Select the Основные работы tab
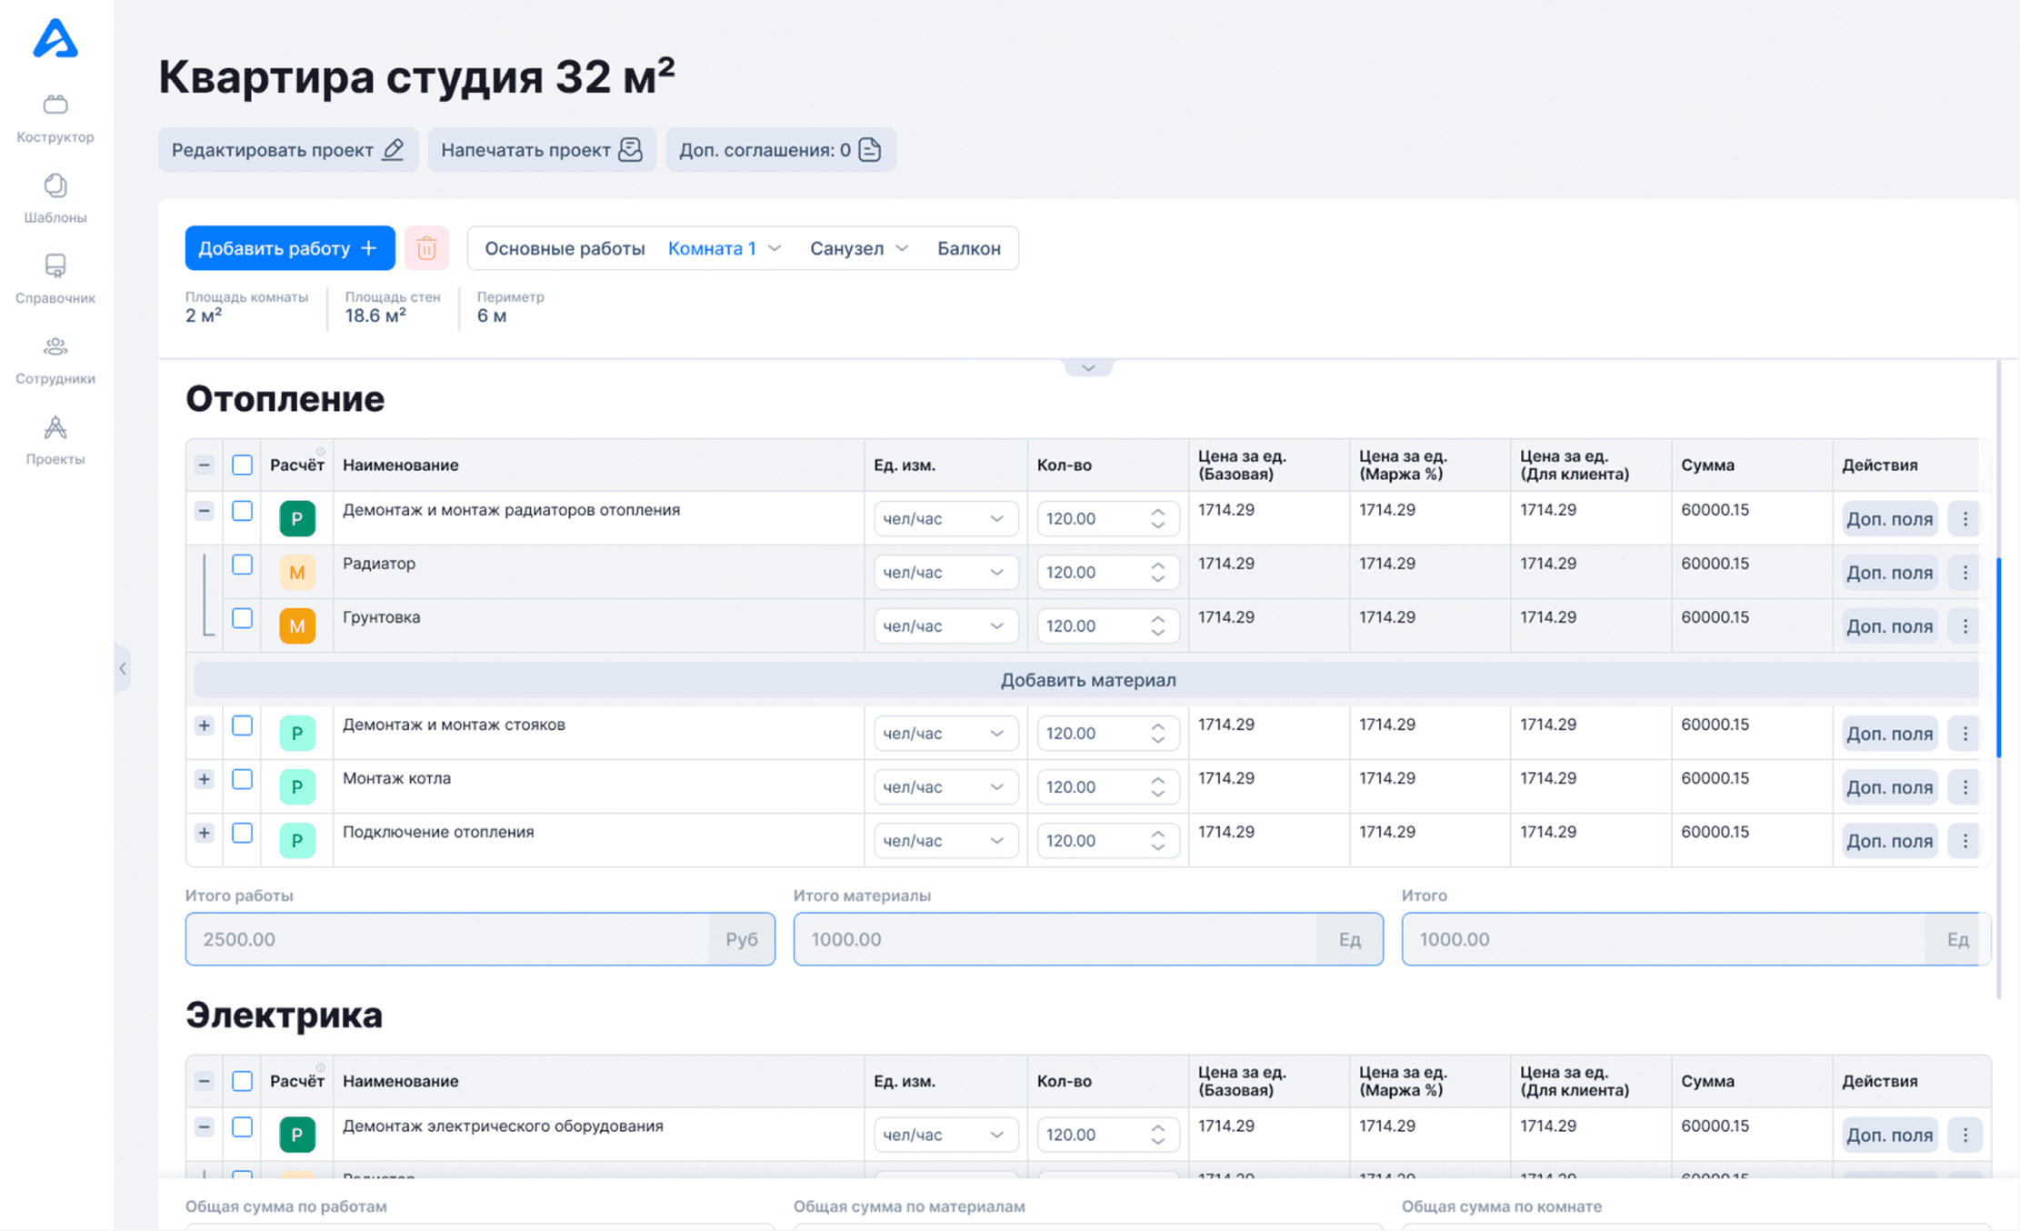 (x=564, y=248)
